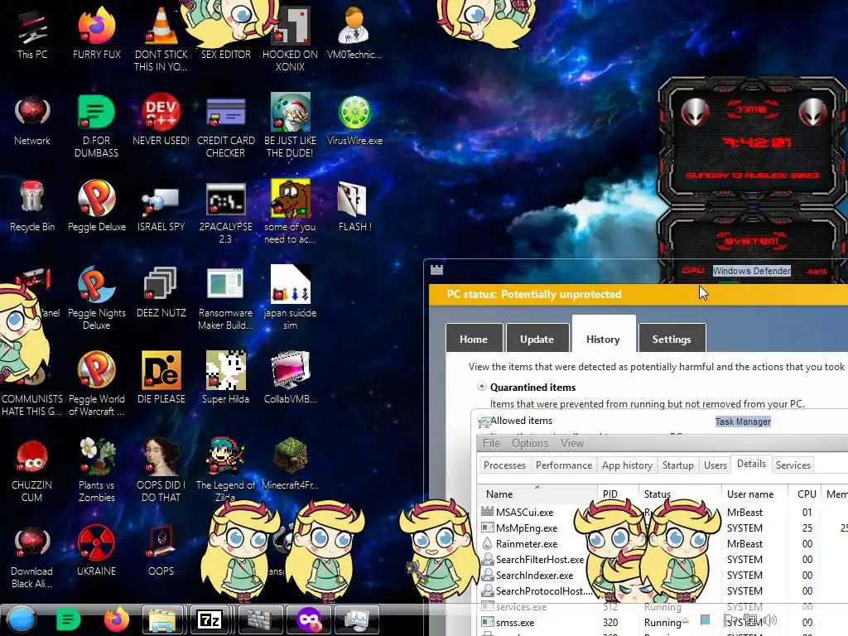Open Task Manager Startup tab
This screenshot has height=636, width=848.
(x=677, y=465)
